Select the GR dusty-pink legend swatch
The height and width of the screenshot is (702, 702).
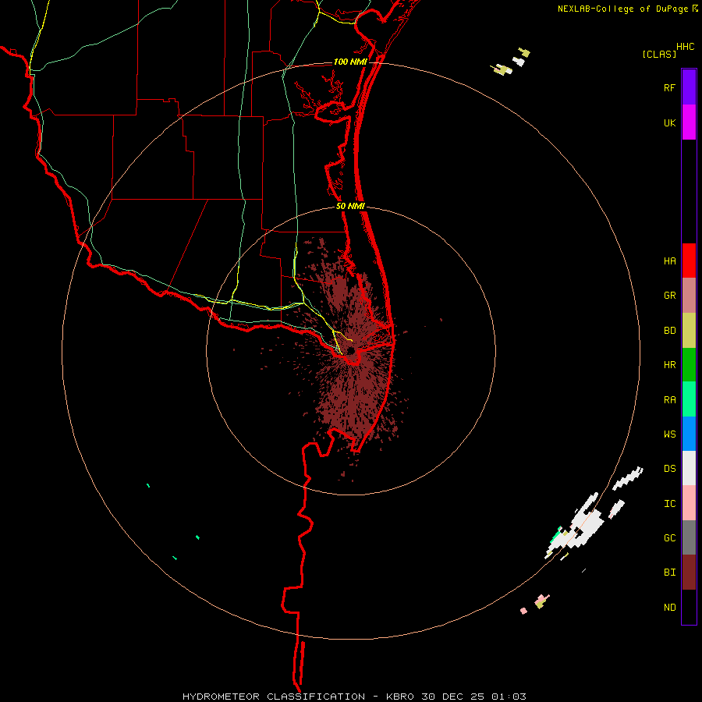point(689,296)
